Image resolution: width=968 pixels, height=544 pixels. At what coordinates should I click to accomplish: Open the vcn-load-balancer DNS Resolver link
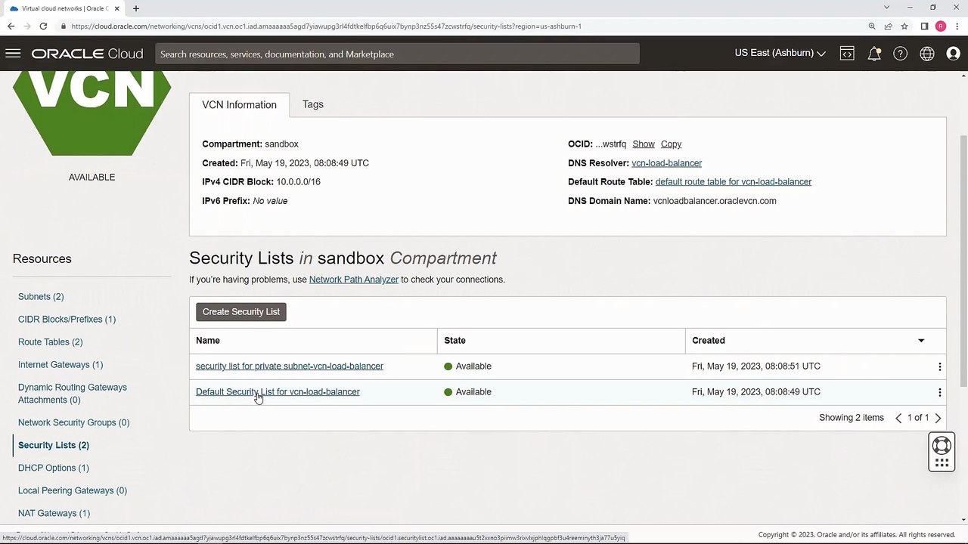(x=666, y=163)
